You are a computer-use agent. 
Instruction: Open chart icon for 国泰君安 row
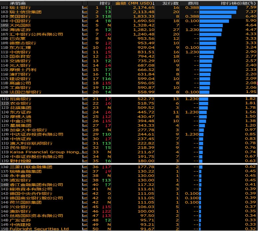click(x=85, y=56)
